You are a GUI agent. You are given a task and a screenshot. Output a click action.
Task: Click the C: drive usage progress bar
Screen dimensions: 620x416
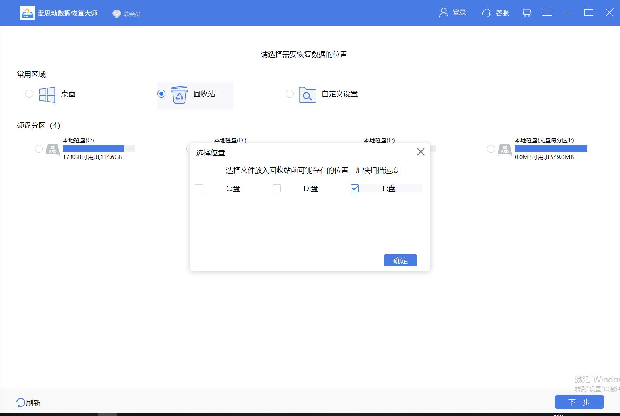pyautogui.click(x=99, y=148)
